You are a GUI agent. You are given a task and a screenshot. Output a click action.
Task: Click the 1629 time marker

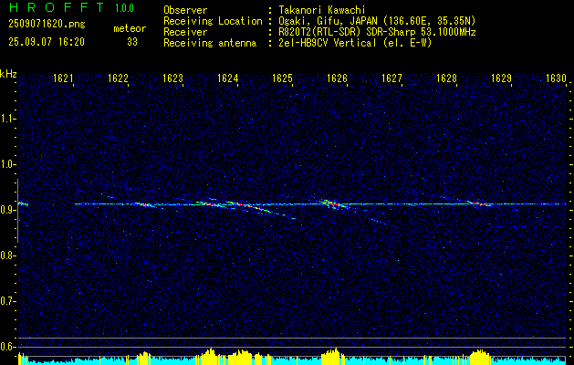point(501,78)
